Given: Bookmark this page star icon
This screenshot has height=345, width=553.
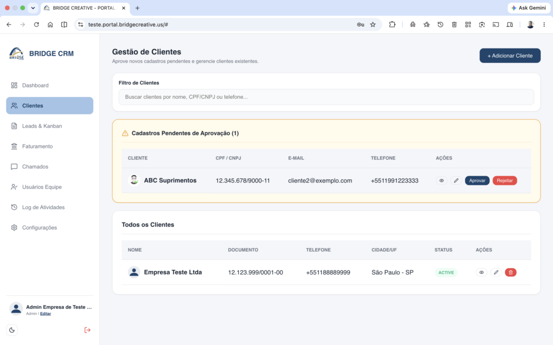Looking at the screenshot, I should pyautogui.click(x=373, y=25).
